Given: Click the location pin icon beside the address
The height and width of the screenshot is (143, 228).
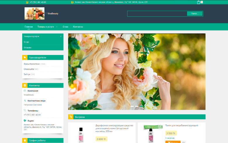Looking at the screenshot, I should (72, 2).
